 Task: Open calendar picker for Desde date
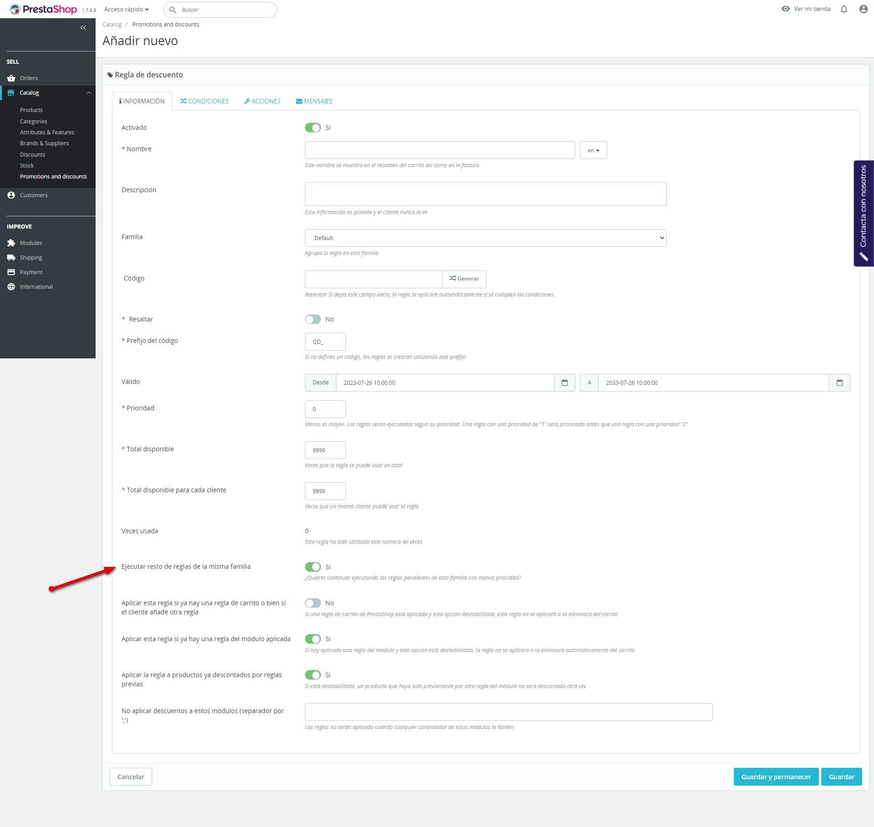[x=564, y=383]
